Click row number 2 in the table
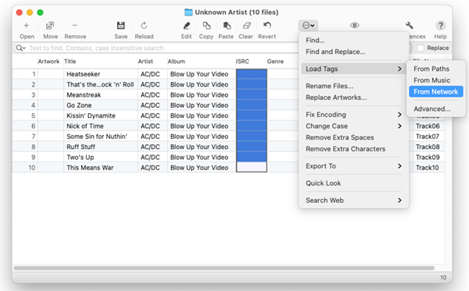This screenshot has width=469, height=291. [x=33, y=84]
